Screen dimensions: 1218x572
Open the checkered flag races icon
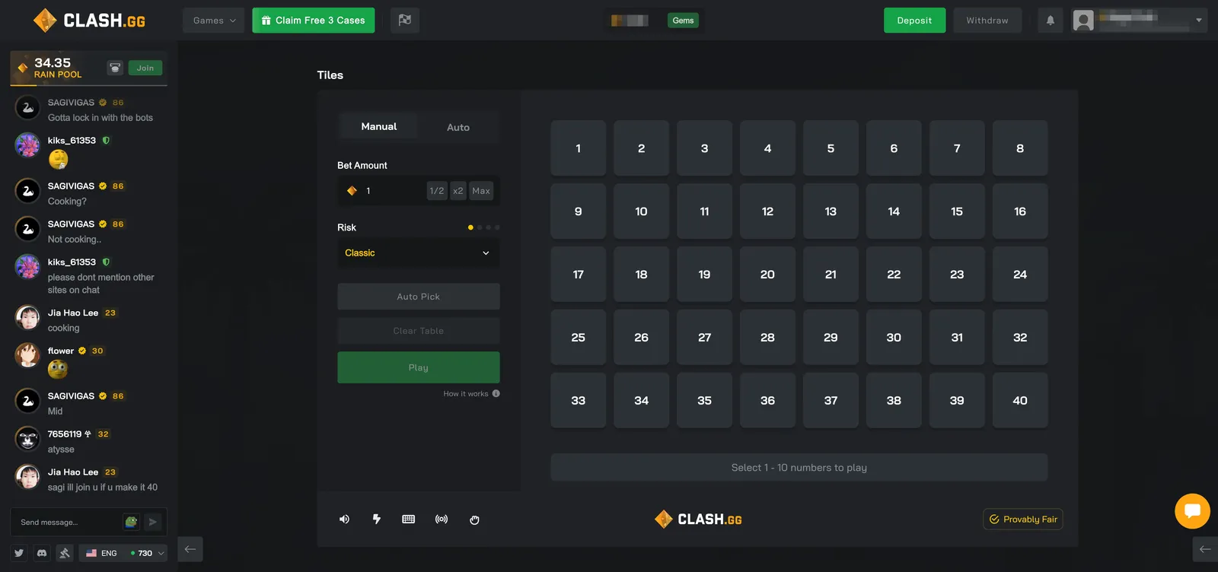tap(405, 21)
